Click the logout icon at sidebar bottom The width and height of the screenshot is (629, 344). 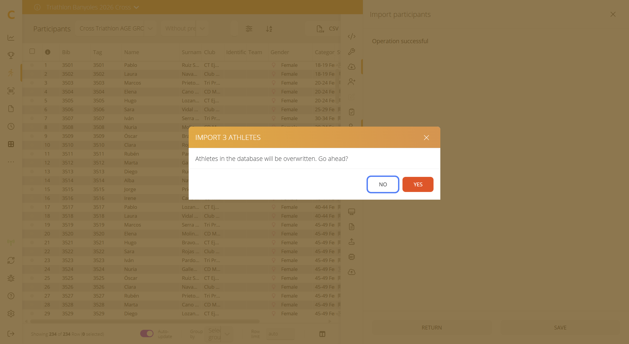point(11,334)
